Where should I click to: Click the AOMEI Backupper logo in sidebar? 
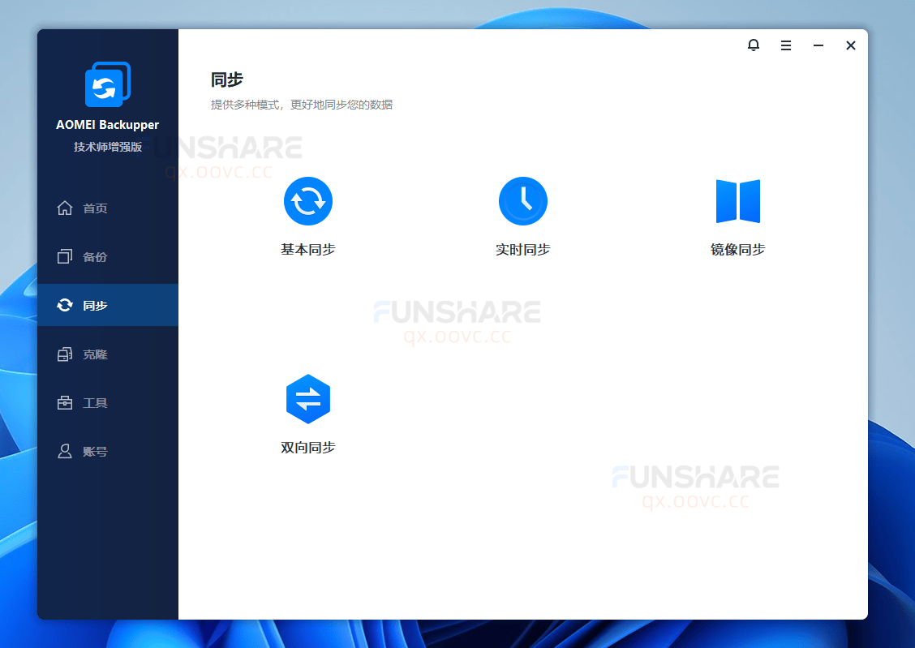107,84
